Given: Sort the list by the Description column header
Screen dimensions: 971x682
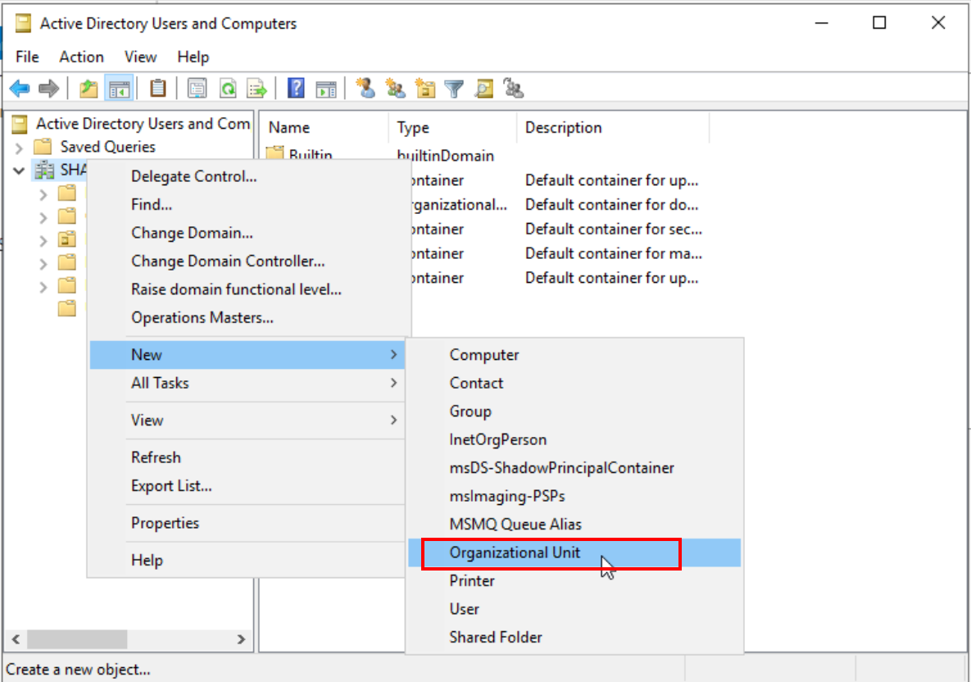Looking at the screenshot, I should click(564, 128).
